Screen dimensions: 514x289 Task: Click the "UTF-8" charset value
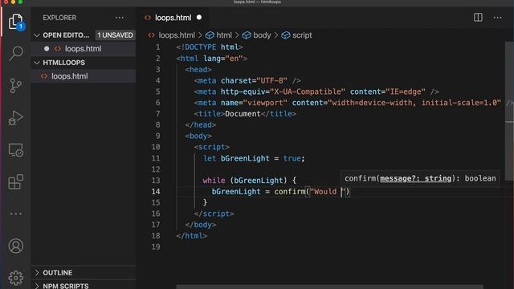[271, 80]
